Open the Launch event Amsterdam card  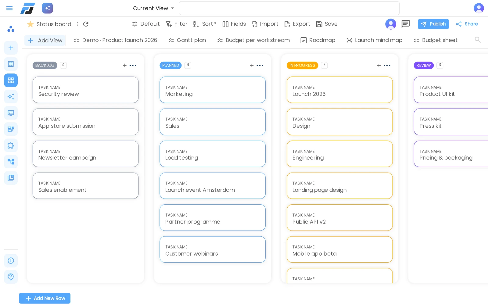(x=213, y=186)
